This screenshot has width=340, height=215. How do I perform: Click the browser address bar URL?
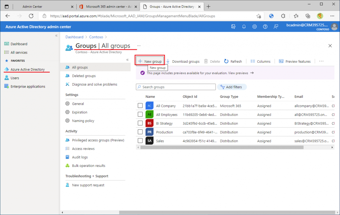(x=132, y=16)
